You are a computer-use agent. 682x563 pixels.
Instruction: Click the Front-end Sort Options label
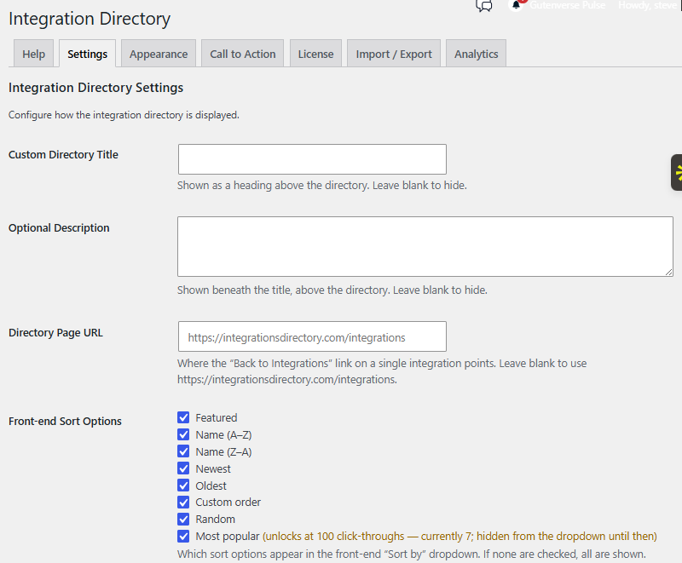tap(66, 422)
